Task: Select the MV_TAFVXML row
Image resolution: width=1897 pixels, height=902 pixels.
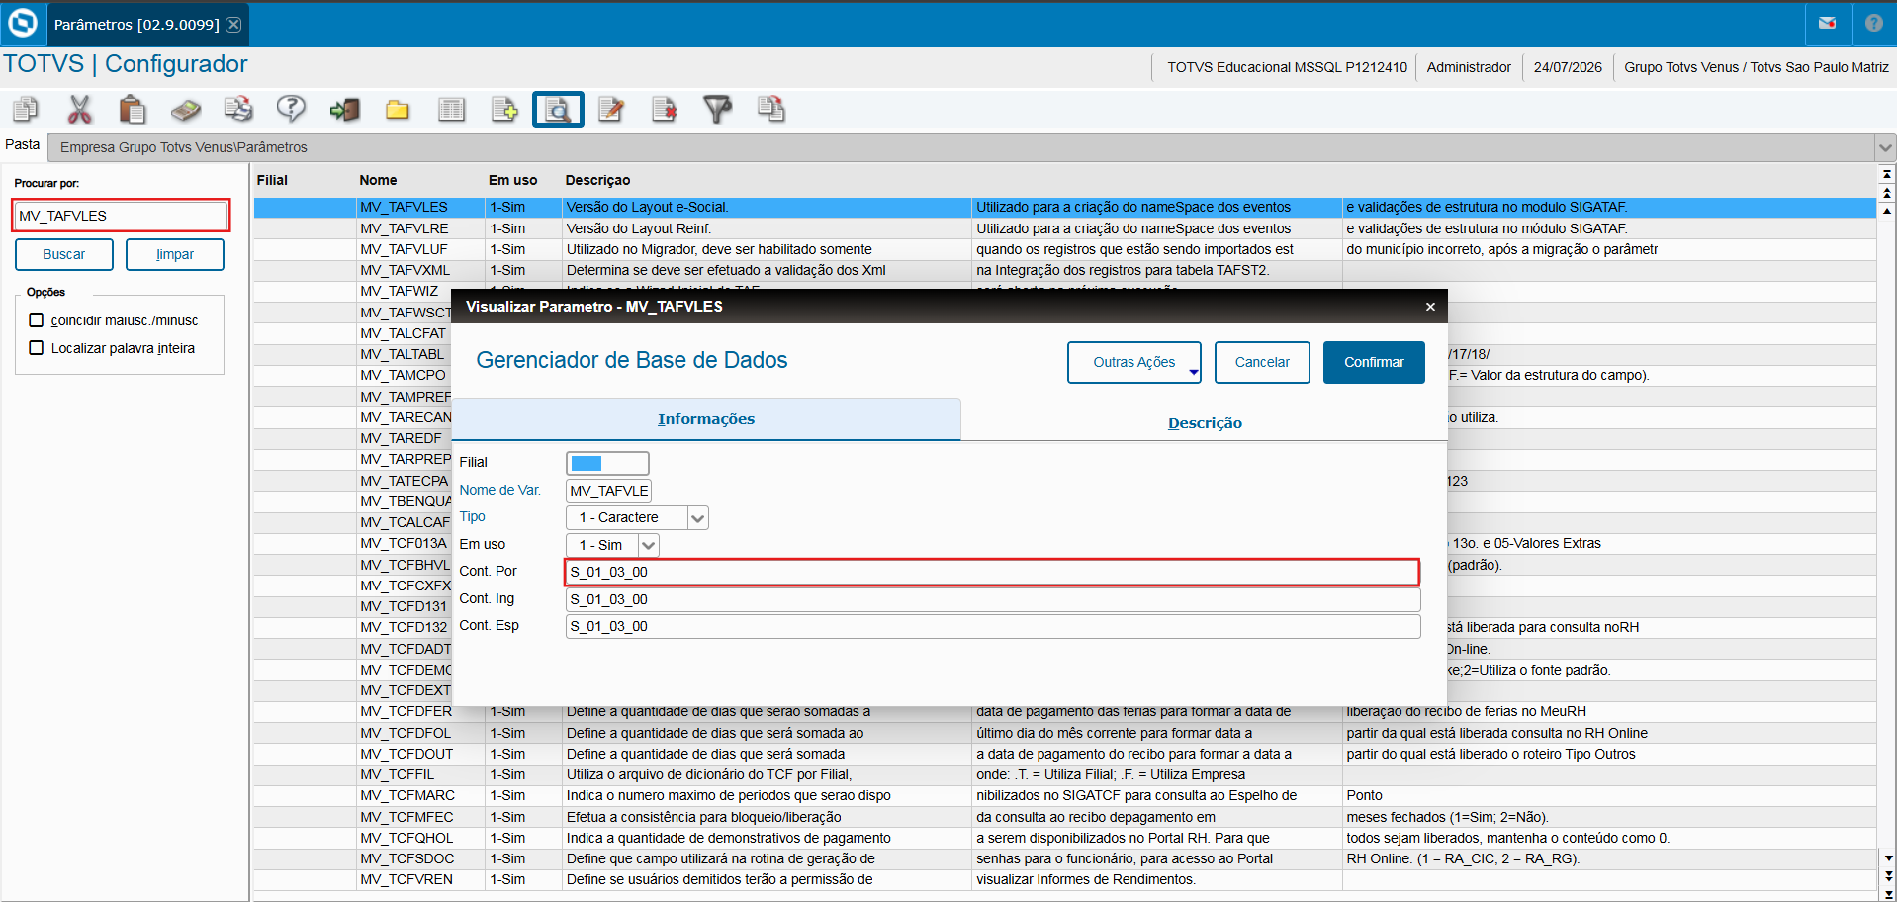Action: click(x=1064, y=270)
